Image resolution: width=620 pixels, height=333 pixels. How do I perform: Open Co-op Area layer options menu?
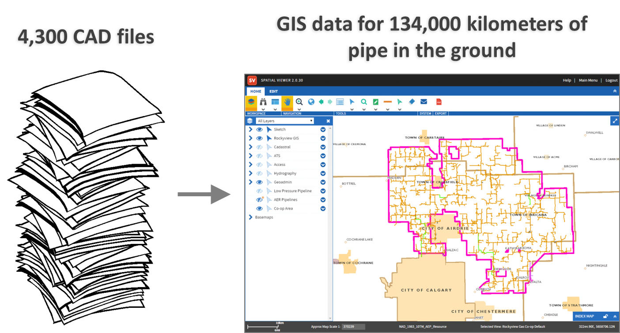click(x=323, y=209)
